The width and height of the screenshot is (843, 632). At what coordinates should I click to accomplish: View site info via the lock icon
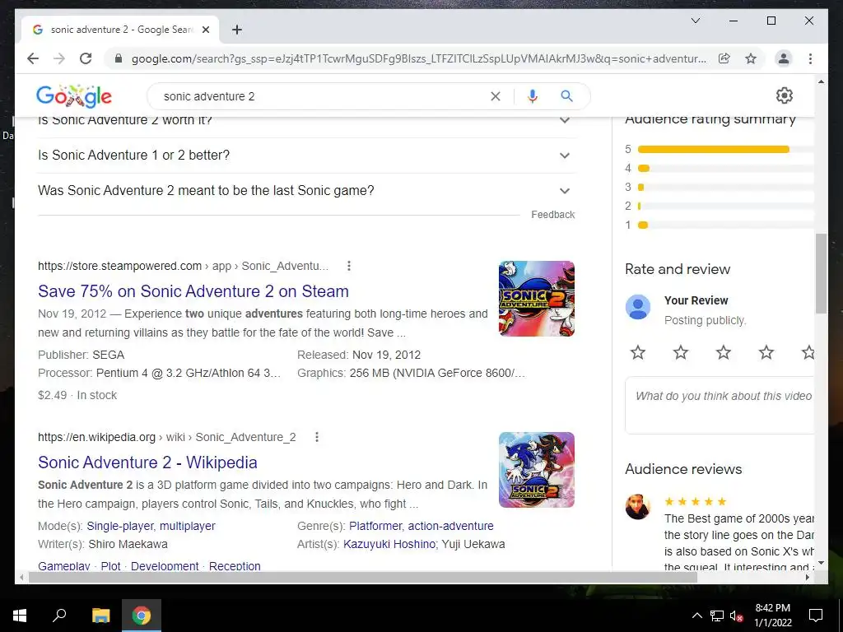[x=119, y=58]
